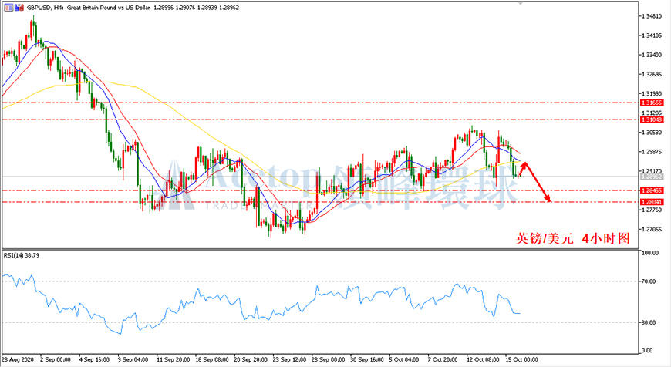Image resolution: width=671 pixels, height=367 pixels.
Task: Select the 1.28455 red price label
Action: pyautogui.click(x=652, y=190)
